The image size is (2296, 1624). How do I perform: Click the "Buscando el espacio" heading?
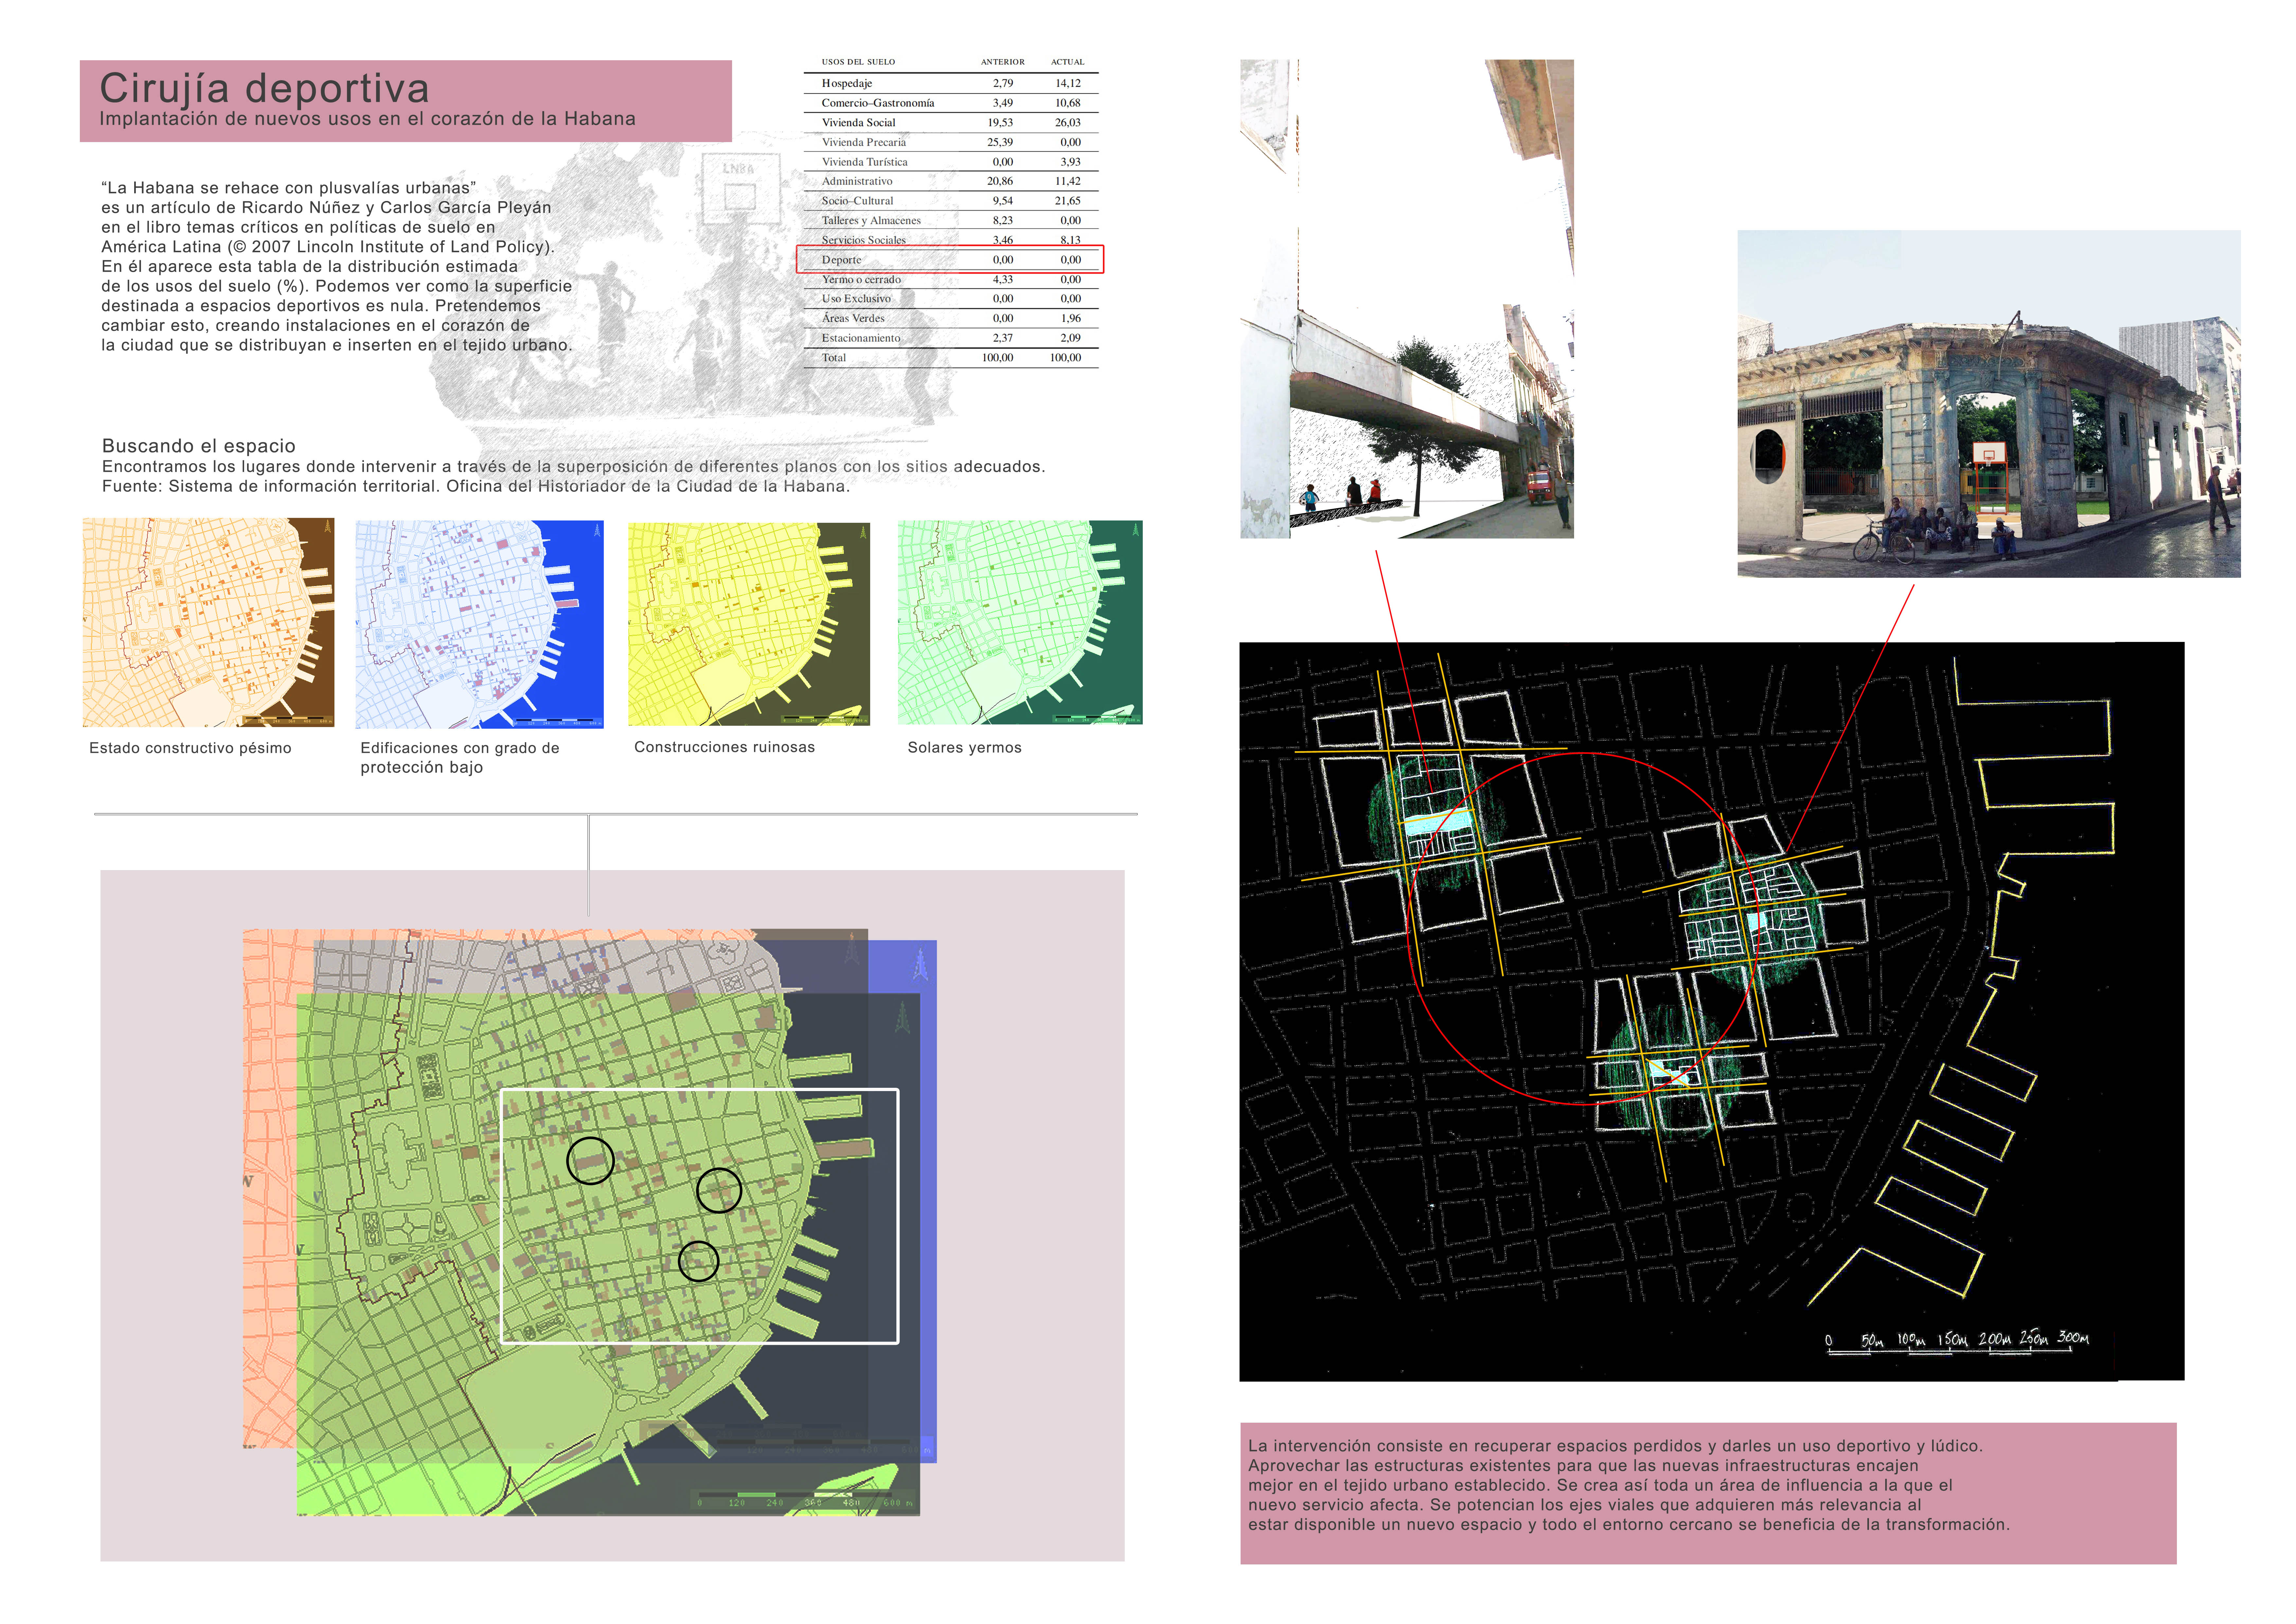(x=199, y=446)
